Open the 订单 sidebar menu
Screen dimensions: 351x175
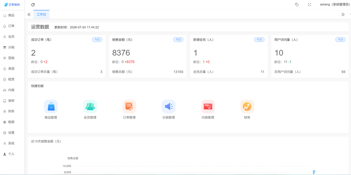tap(12, 26)
